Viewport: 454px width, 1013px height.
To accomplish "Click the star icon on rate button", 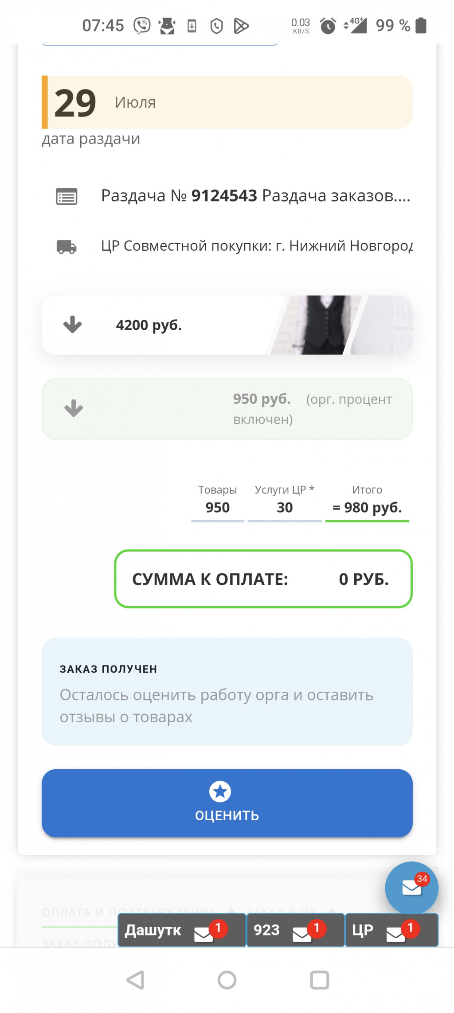I will (220, 791).
